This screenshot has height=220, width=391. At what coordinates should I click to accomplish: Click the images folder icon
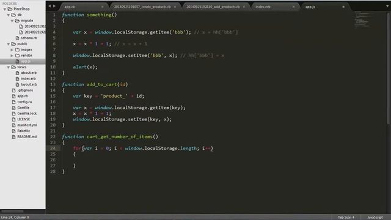[x=18, y=50]
